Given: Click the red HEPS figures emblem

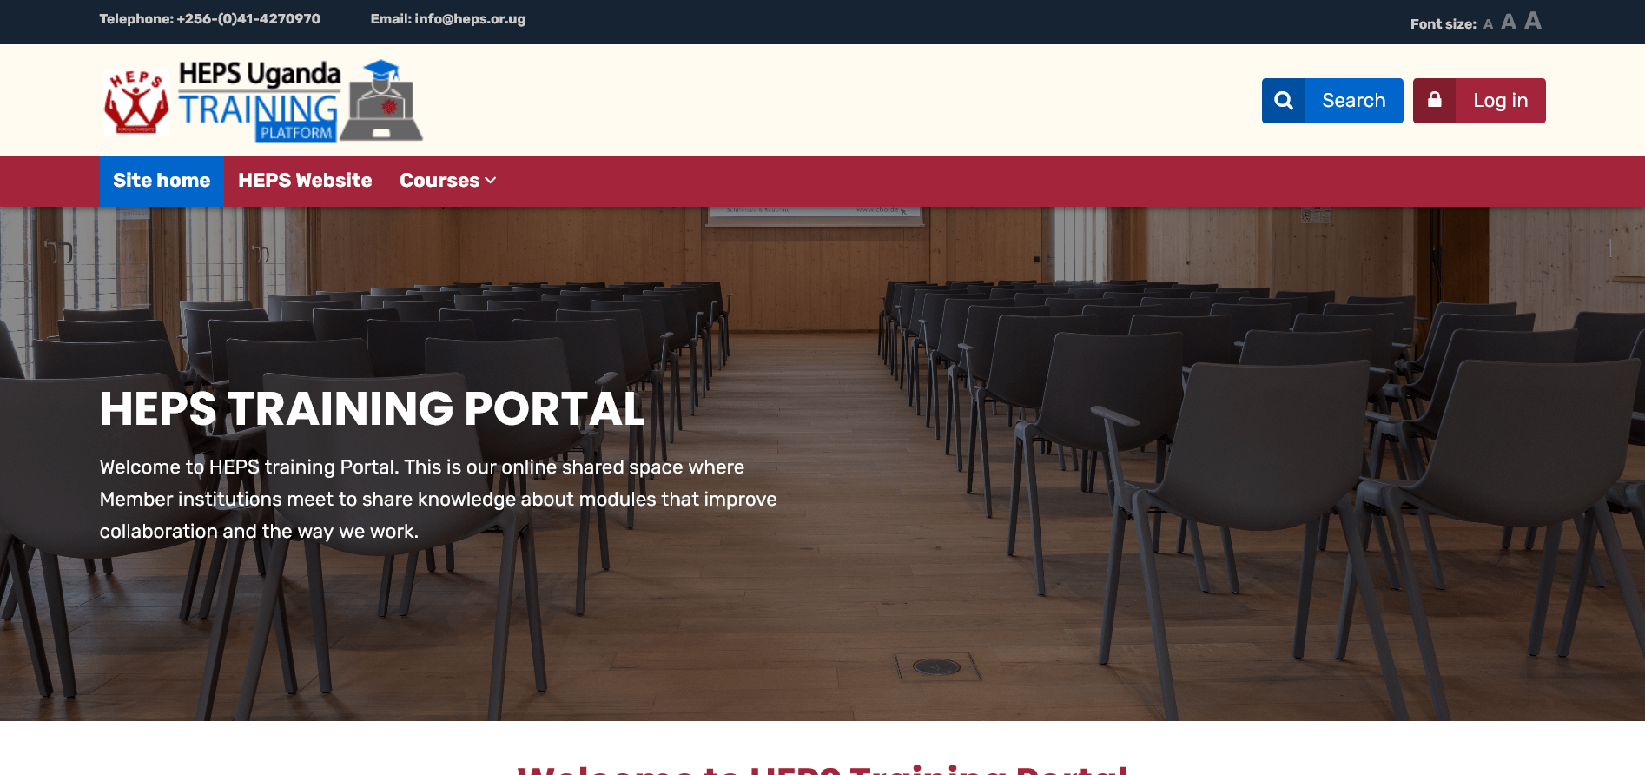Looking at the screenshot, I should pos(136,103).
